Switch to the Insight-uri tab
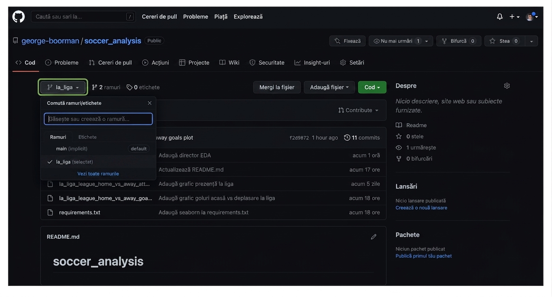This screenshot has height=297, width=552. pyautogui.click(x=312, y=62)
